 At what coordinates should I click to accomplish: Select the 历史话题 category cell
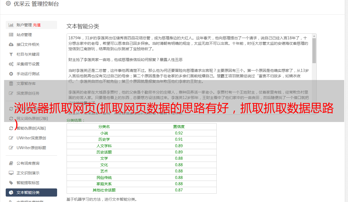pos(104,152)
